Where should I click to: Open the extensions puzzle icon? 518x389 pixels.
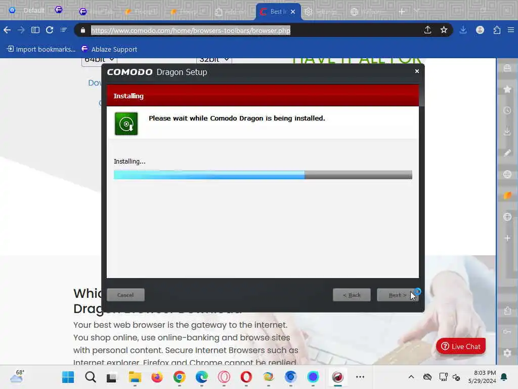tap(497, 30)
